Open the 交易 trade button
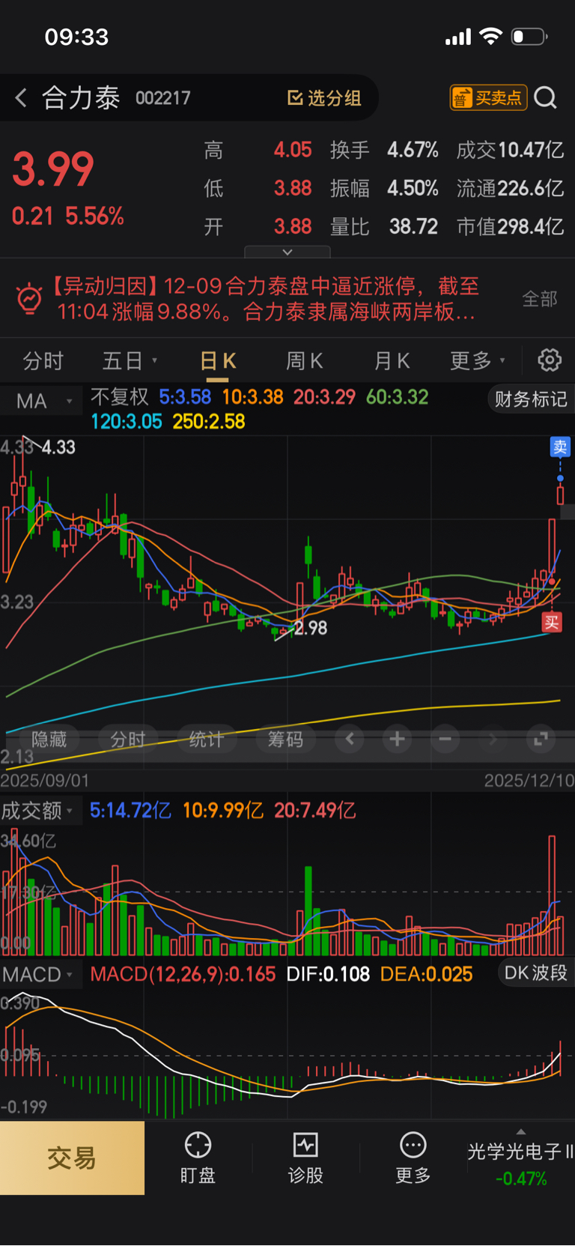This screenshot has height=1246, width=575. point(72,1158)
